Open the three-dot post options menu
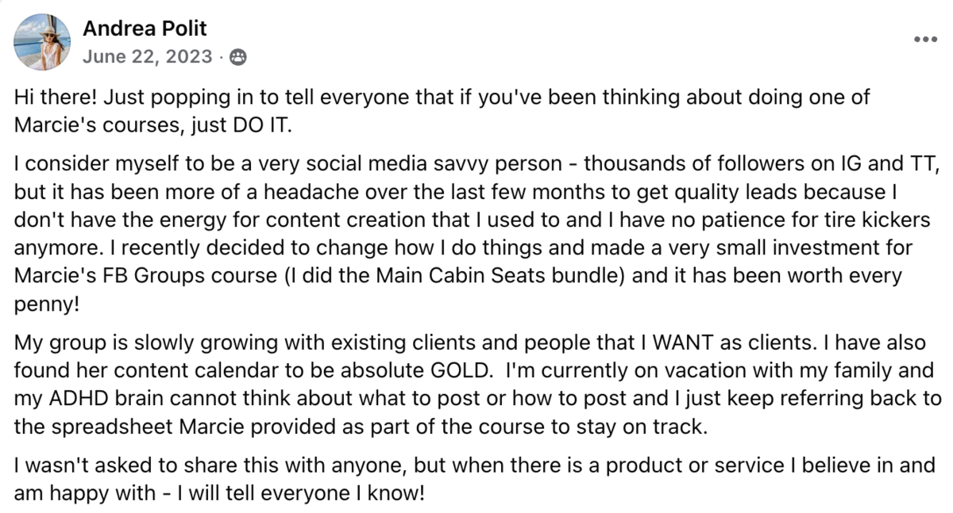 coord(924,39)
